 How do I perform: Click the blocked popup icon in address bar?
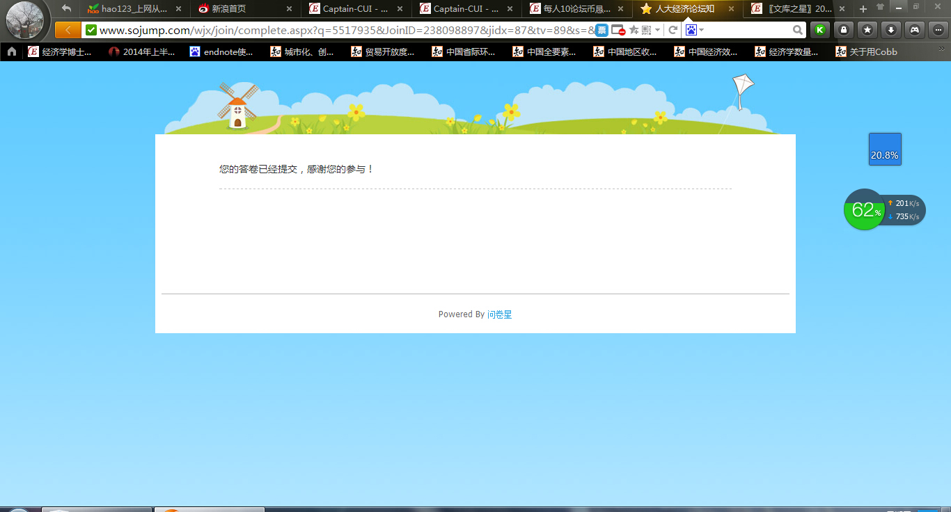coord(618,31)
